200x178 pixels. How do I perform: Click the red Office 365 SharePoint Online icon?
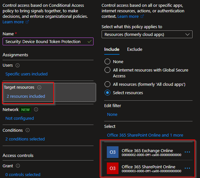point(112,168)
